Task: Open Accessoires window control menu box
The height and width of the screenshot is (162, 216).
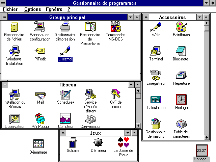Action: point(146,17)
